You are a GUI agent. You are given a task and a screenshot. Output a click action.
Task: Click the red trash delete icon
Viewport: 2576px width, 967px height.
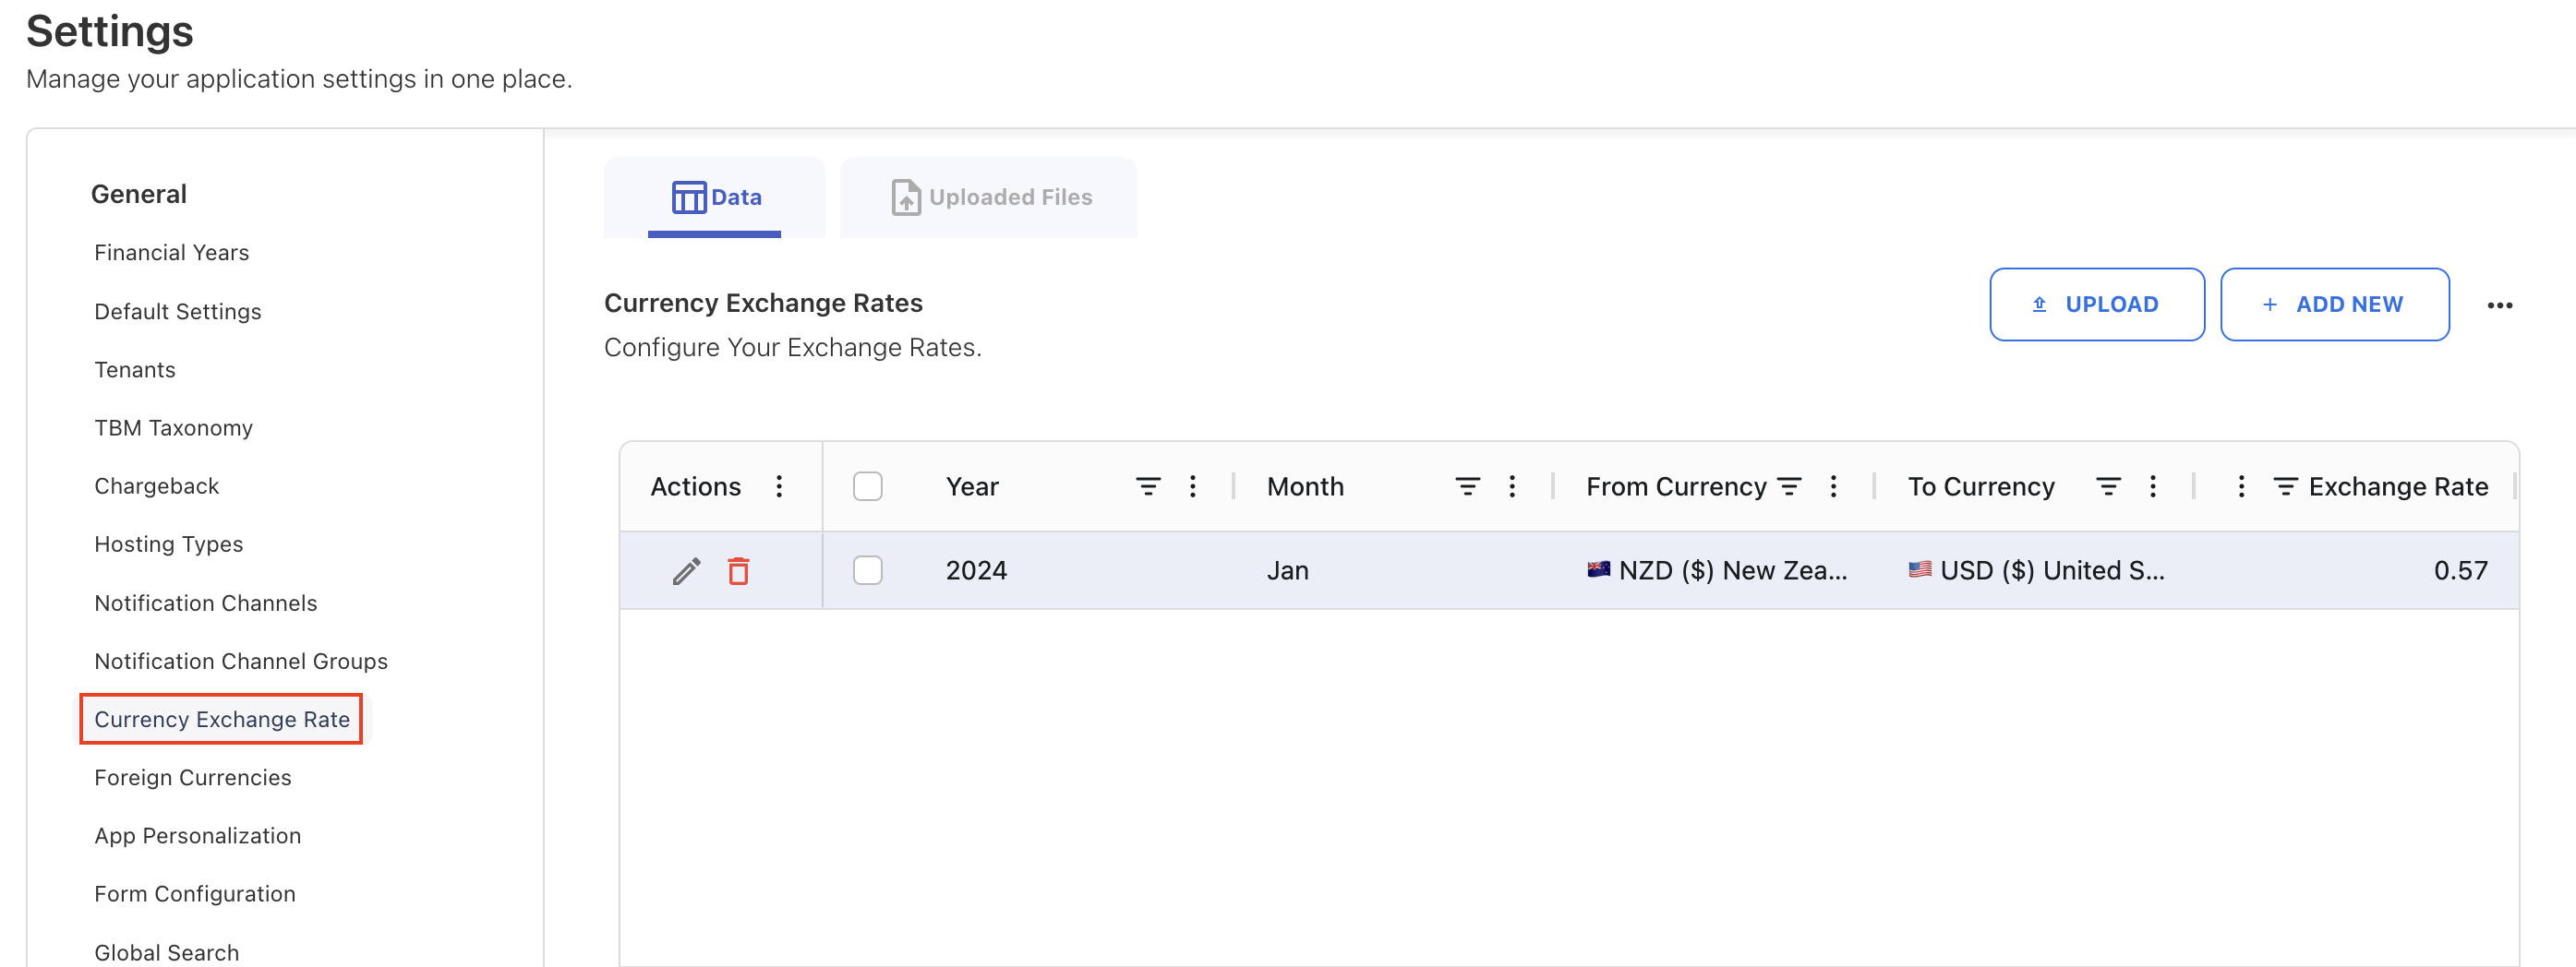tap(738, 570)
